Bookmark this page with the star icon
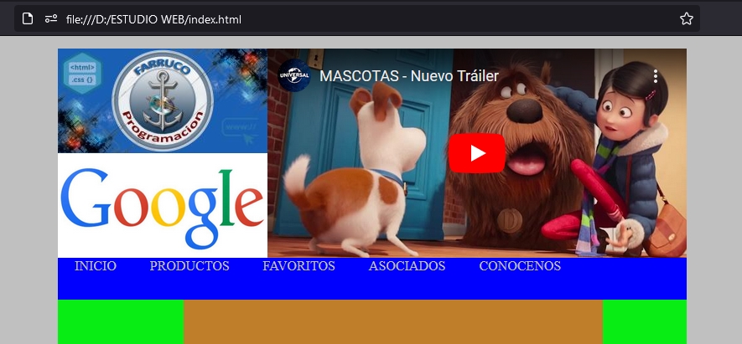This screenshot has height=344, width=742. 686,19
